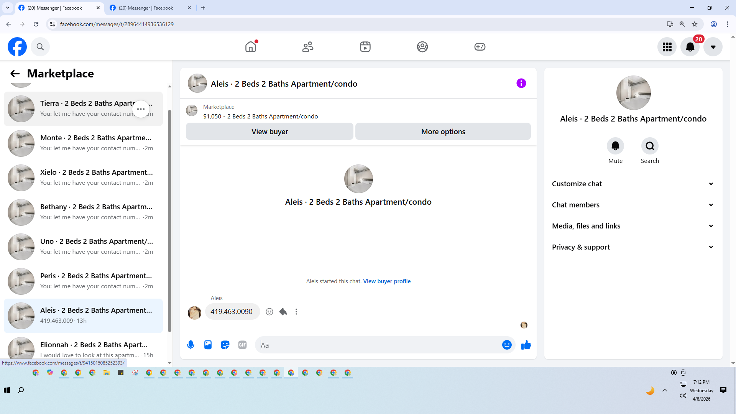Toggle conversation information panel icon
736x414 pixels.
point(521,83)
